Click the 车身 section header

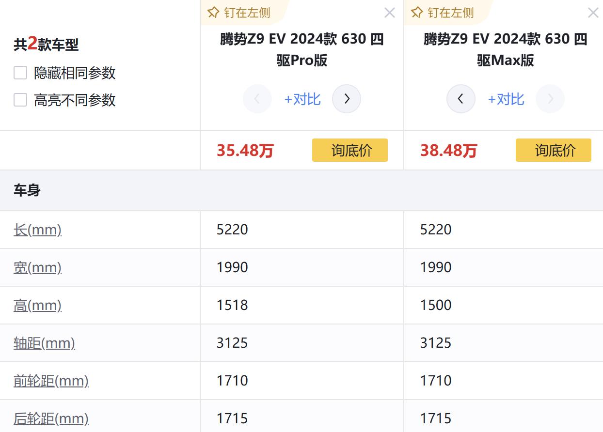pyautogui.click(x=27, y=190)
